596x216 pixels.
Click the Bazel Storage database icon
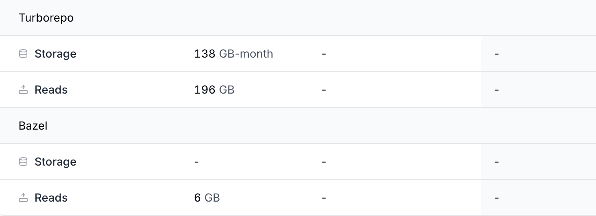point(23,162)
